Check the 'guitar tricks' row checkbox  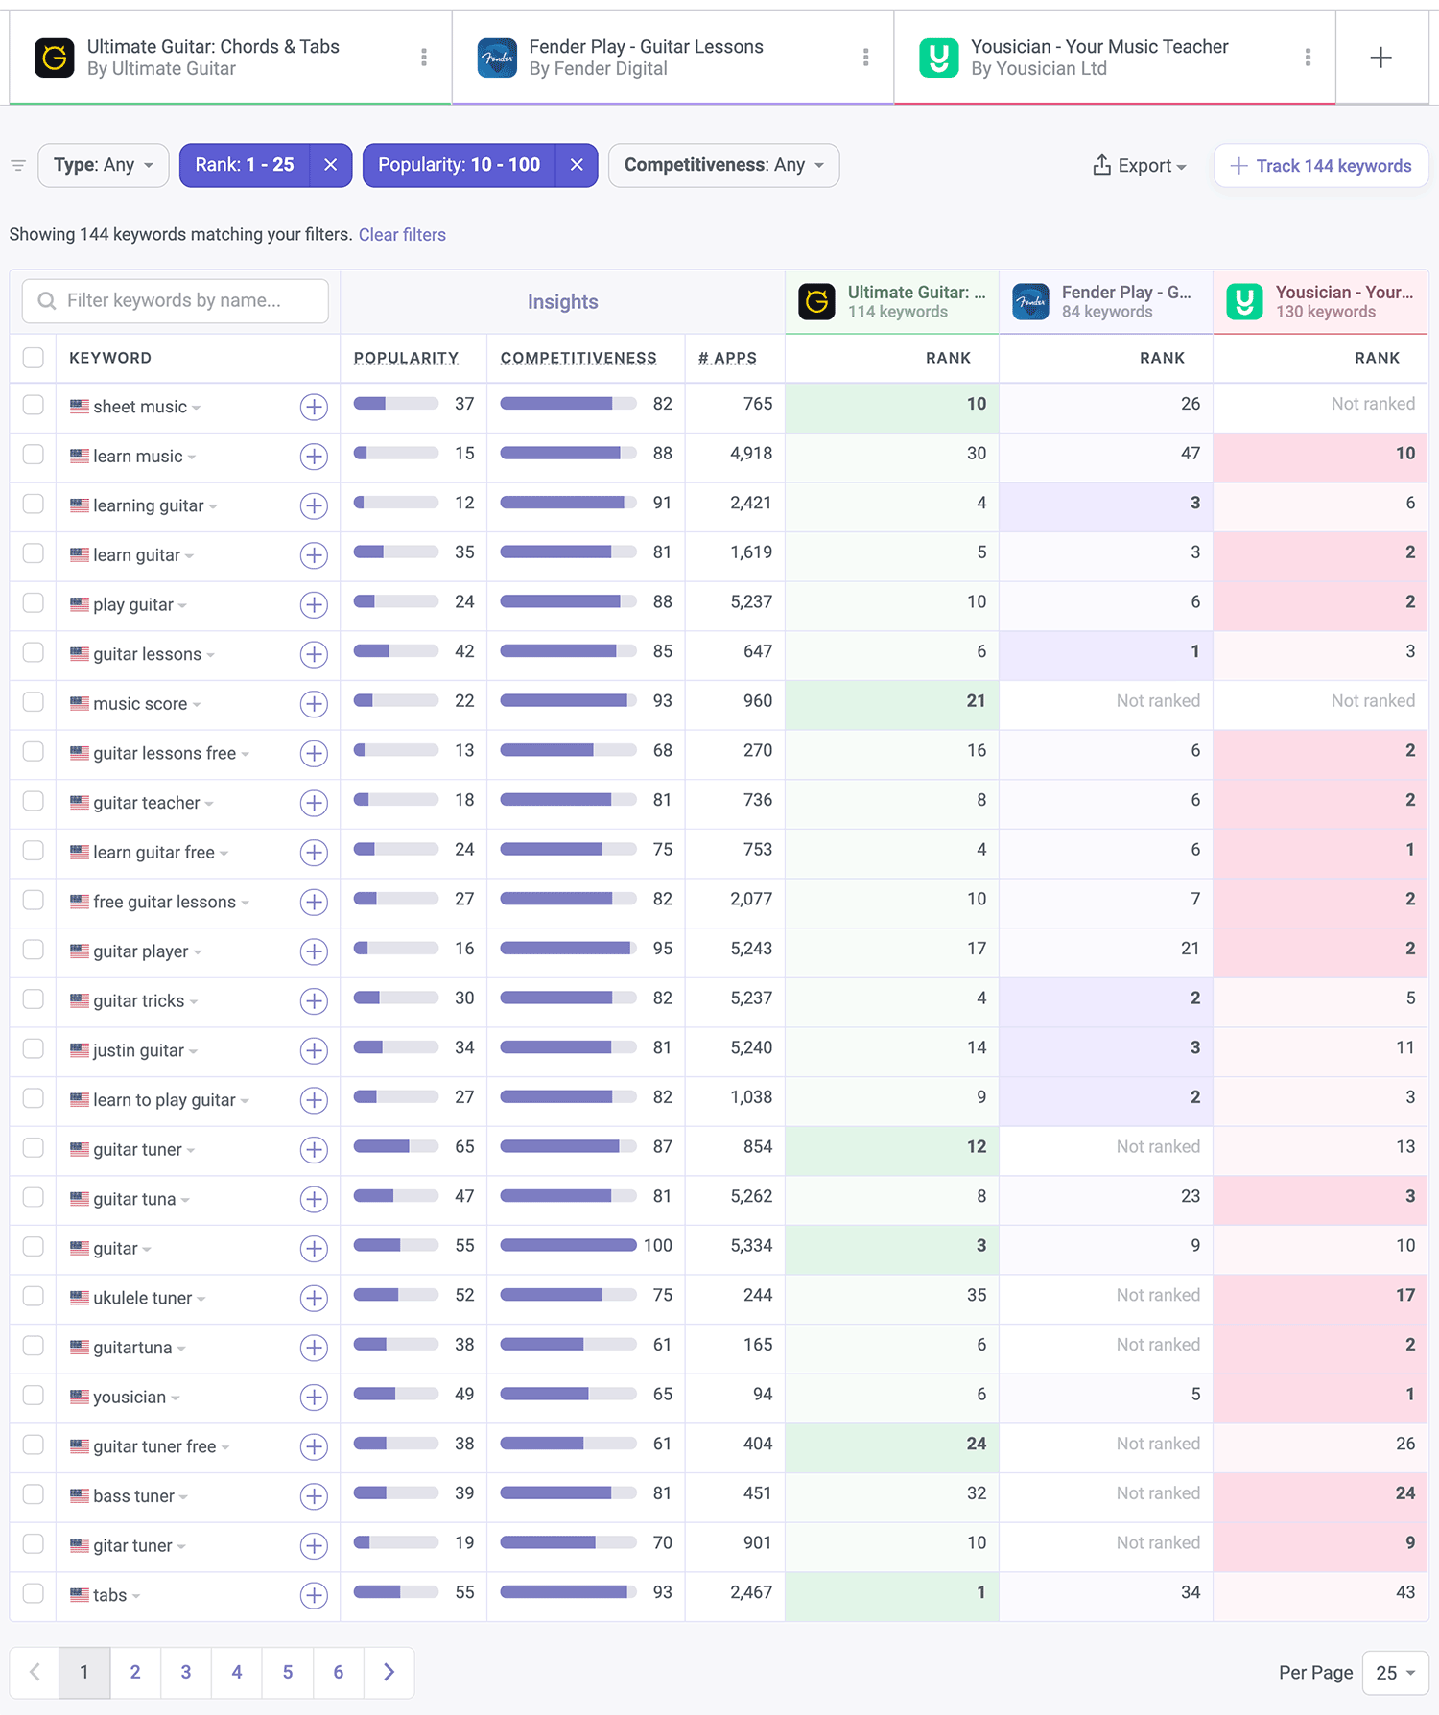pos(34,998)
